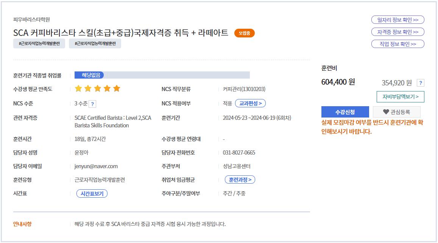The height and width of the screenshot is (243, 438).
Task: Click the email jenyun@naver.com
Action: point(96,166)
